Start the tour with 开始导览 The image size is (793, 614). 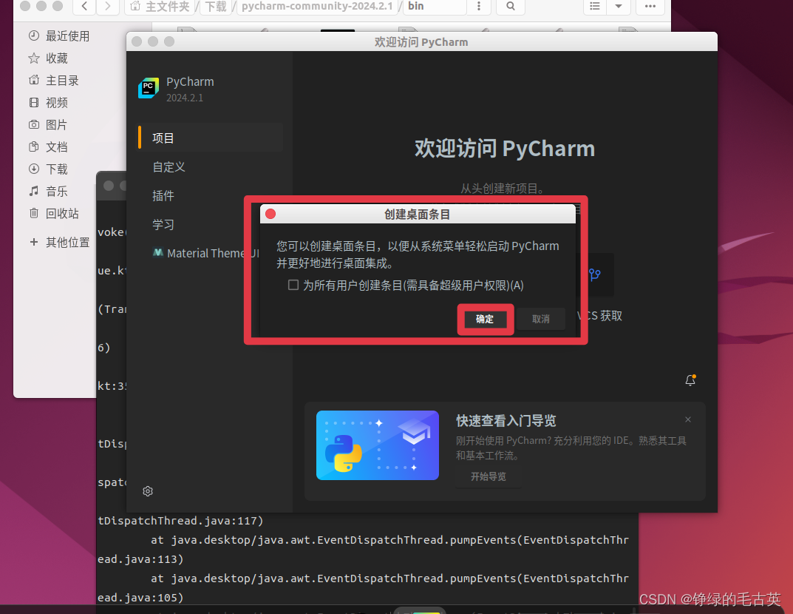488,476
